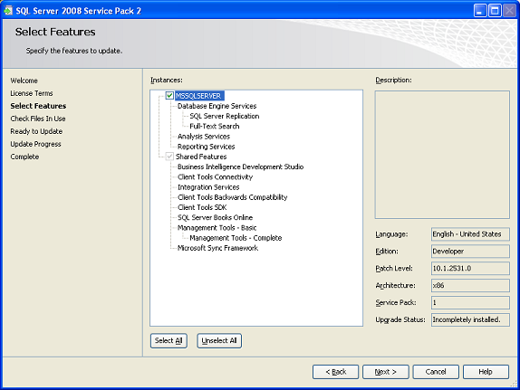The height and width of the screenshot is (390, 520).
Task: Select Full-Text Search feature
Action: tap(214, 127)
